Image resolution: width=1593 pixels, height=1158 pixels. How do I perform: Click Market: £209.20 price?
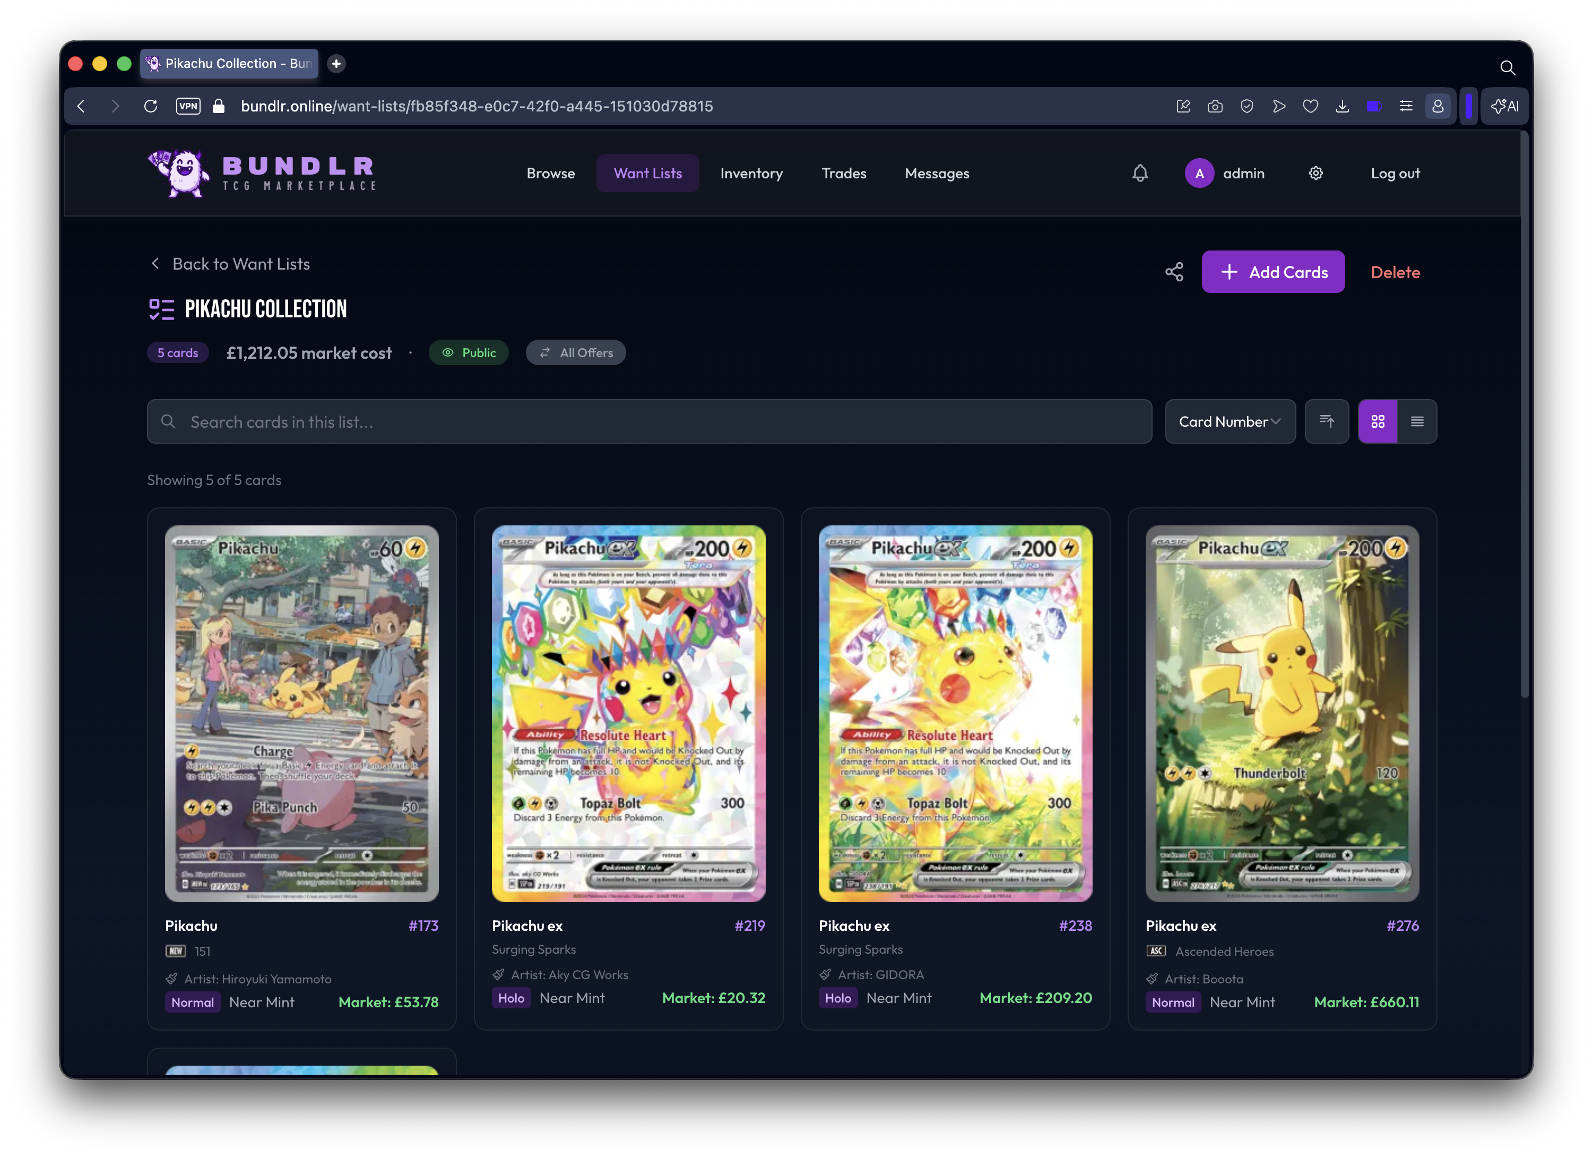pos(1036,998)
